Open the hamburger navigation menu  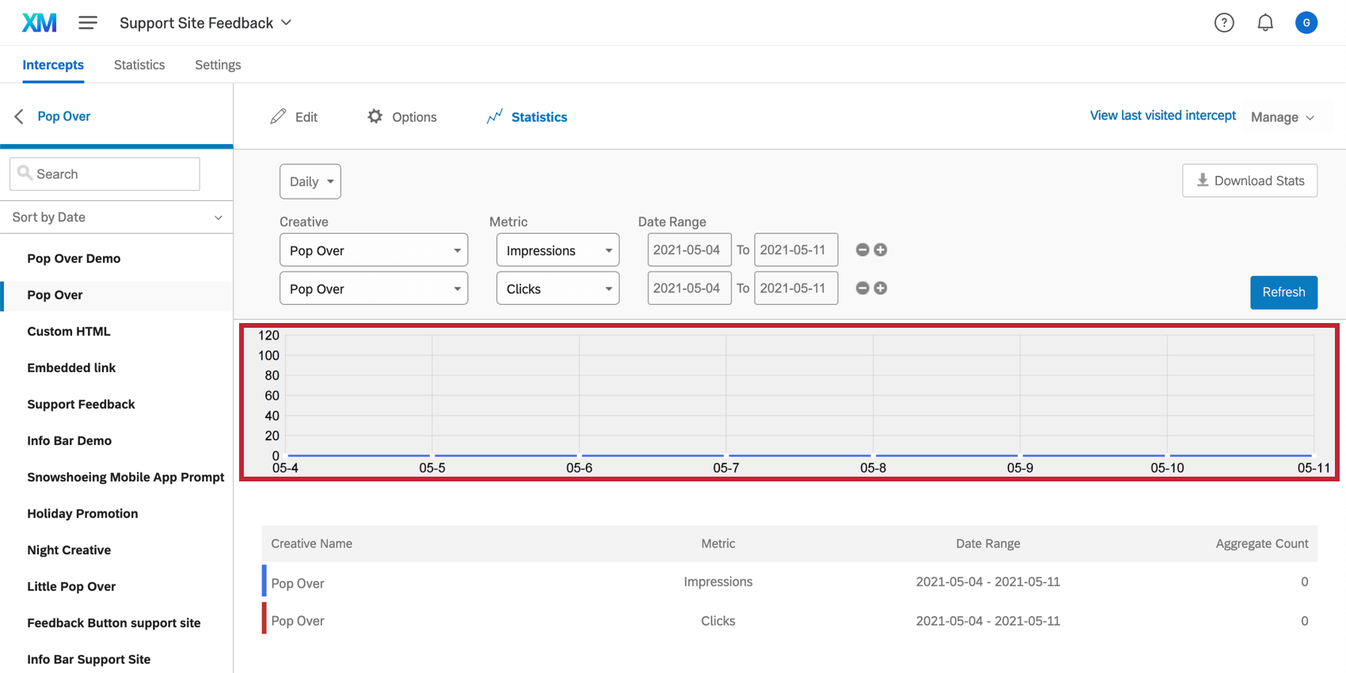(x=88, y=23)
